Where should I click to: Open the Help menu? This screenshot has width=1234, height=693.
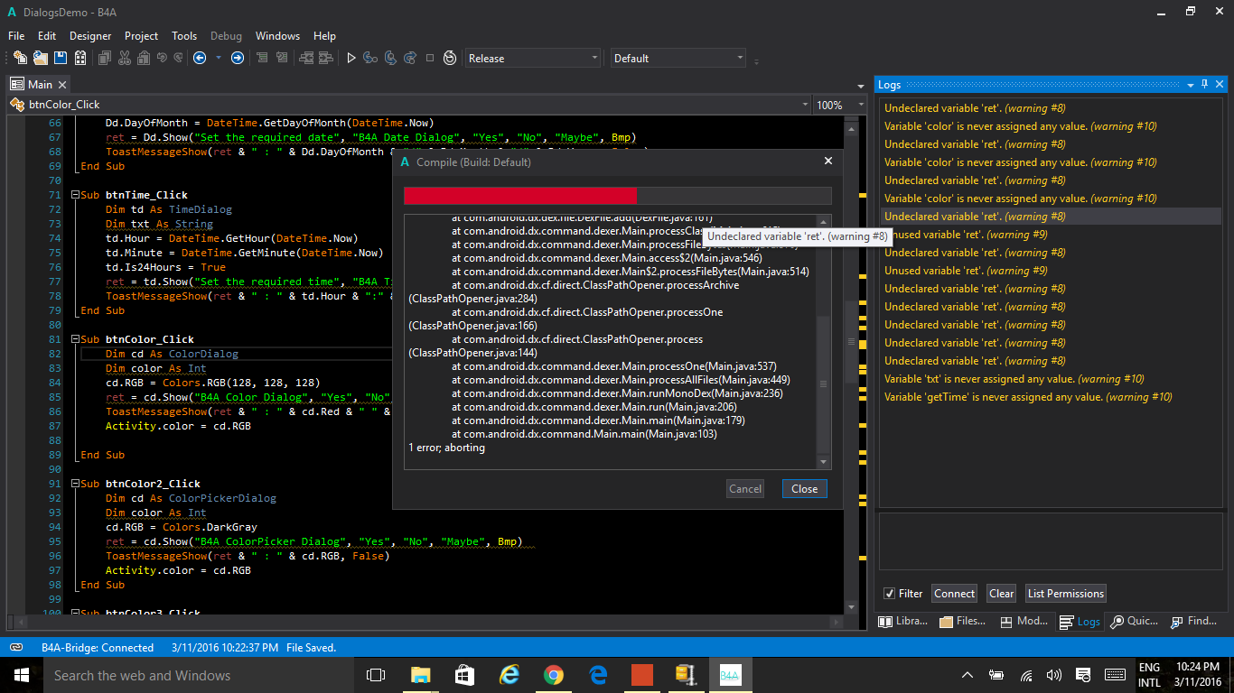tap(324, 36)
